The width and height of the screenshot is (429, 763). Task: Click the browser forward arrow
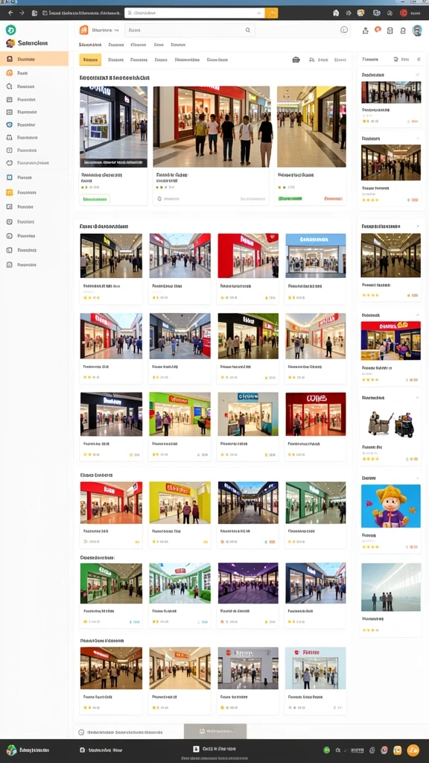(x=22, y=13)
